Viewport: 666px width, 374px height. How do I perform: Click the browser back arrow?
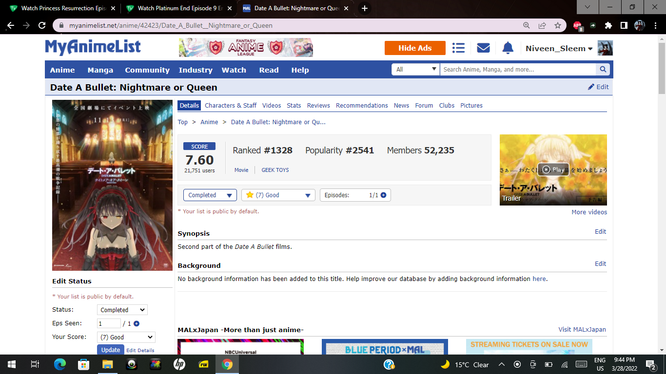coord(11,25)
